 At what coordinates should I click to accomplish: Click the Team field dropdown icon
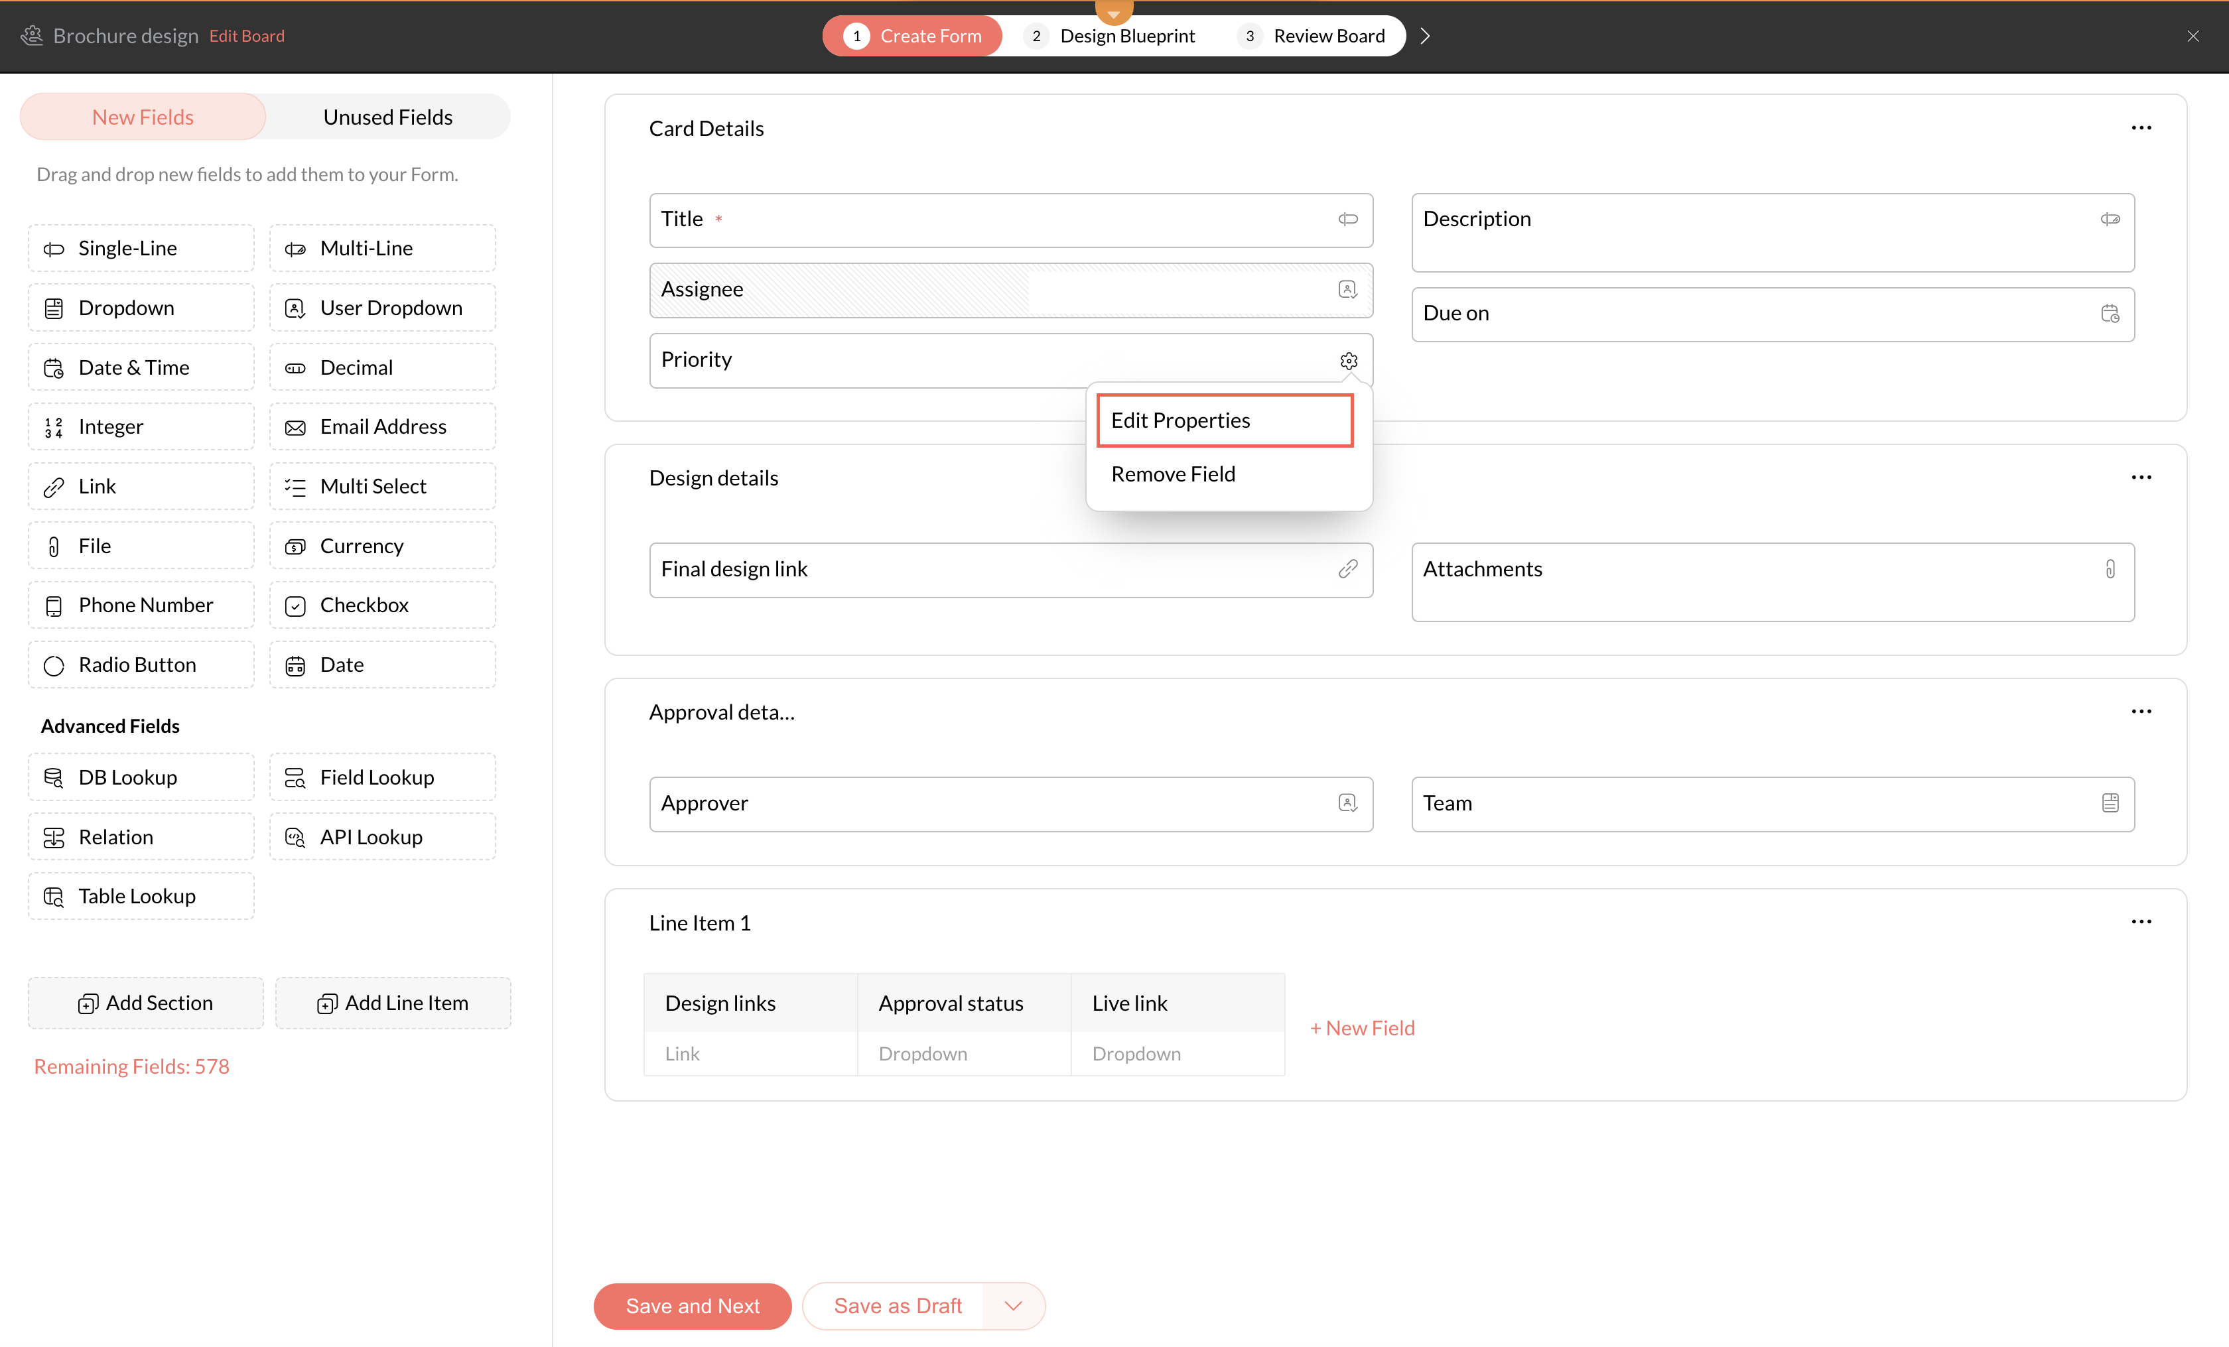[x=2110, y=803]
